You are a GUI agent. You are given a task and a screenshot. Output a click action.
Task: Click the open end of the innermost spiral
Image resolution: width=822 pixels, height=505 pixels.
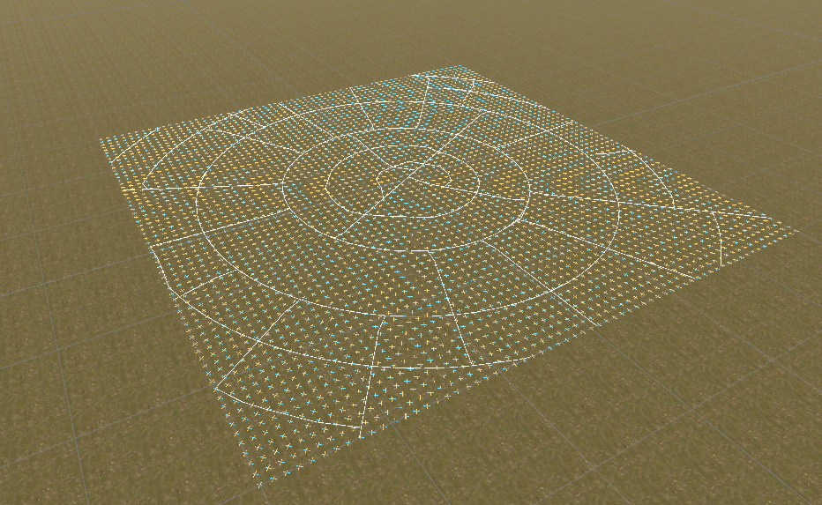click(452, 187)
